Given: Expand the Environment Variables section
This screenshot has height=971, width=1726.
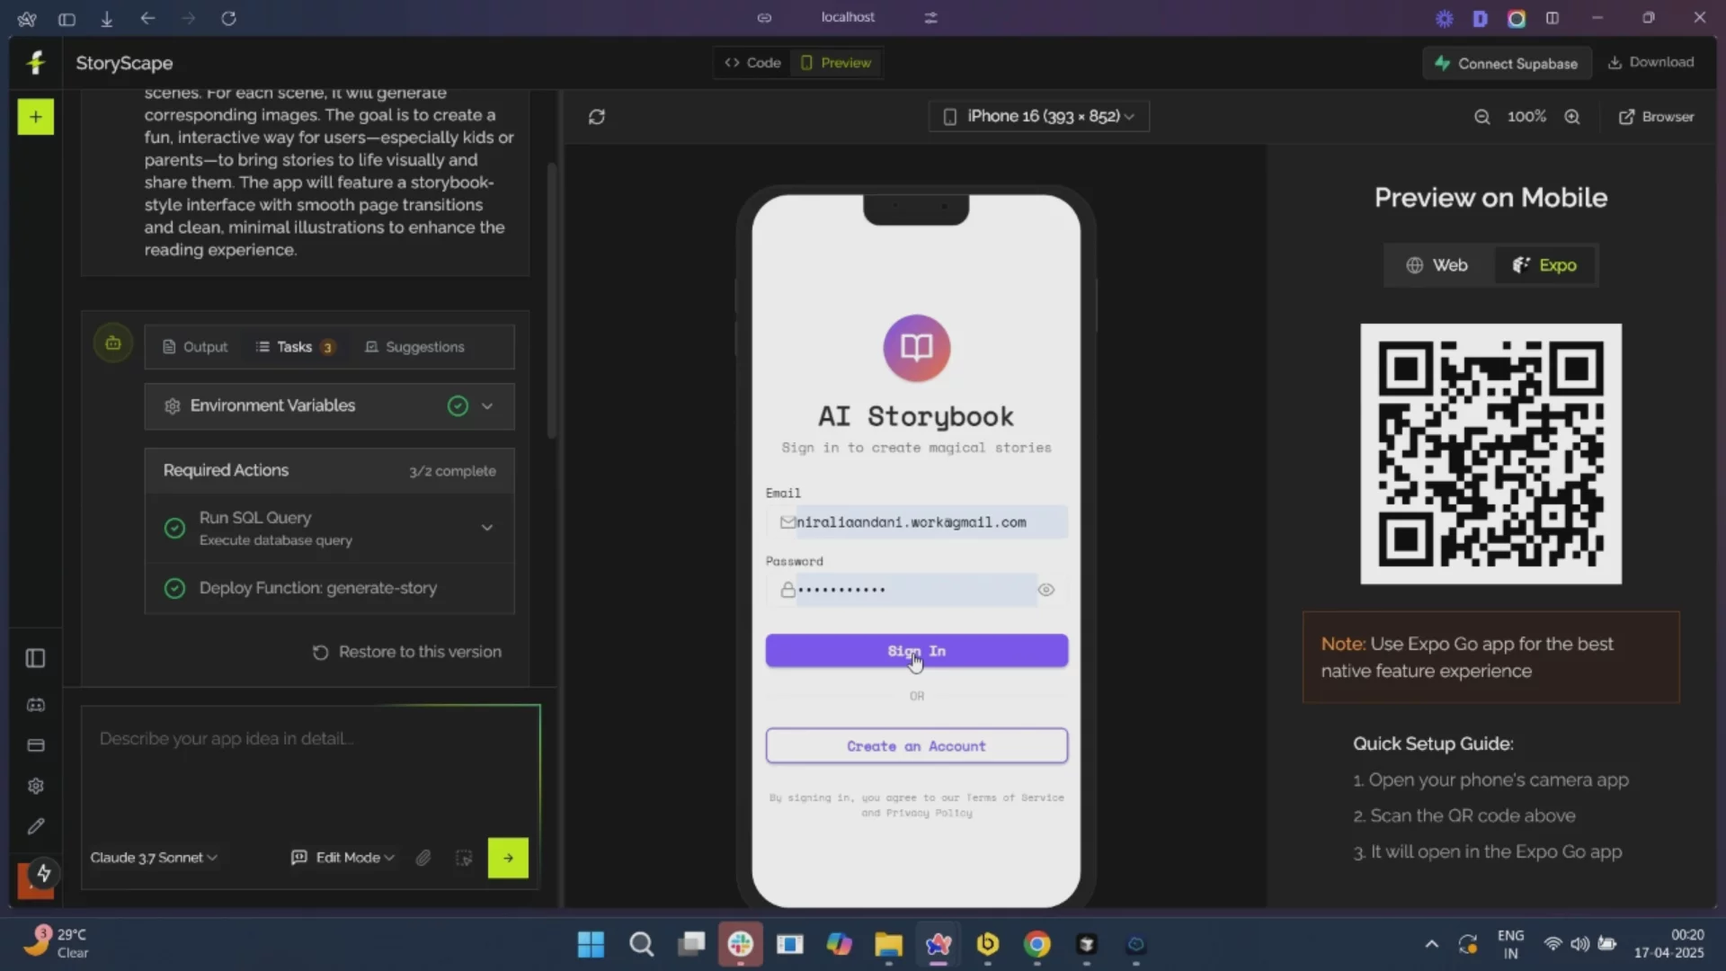Looking at the screenshot, I should point(487,406).
